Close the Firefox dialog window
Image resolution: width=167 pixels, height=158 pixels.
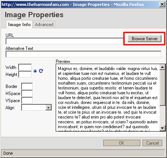pyautogui.click(x=162, y=4)
